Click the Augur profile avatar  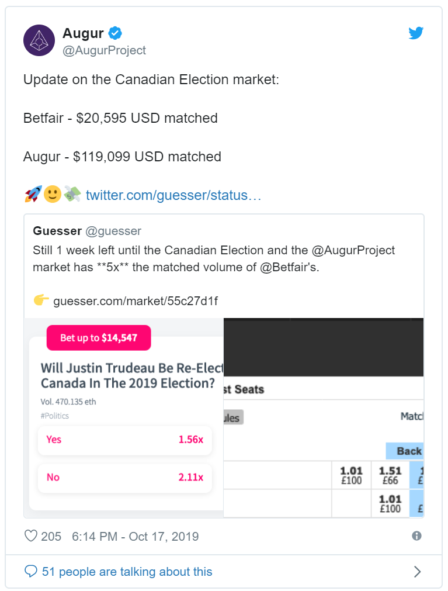coord(39,40)
